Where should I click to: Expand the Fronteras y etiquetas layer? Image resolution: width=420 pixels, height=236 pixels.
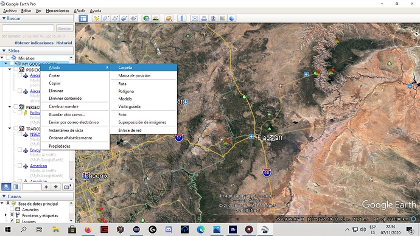coord(5,215)
